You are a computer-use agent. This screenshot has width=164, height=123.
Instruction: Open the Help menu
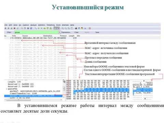[72, 25]
